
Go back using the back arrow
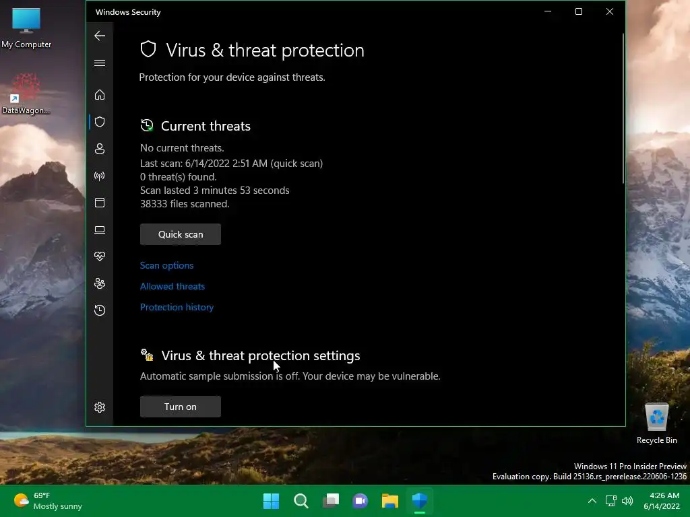[100, 36]
